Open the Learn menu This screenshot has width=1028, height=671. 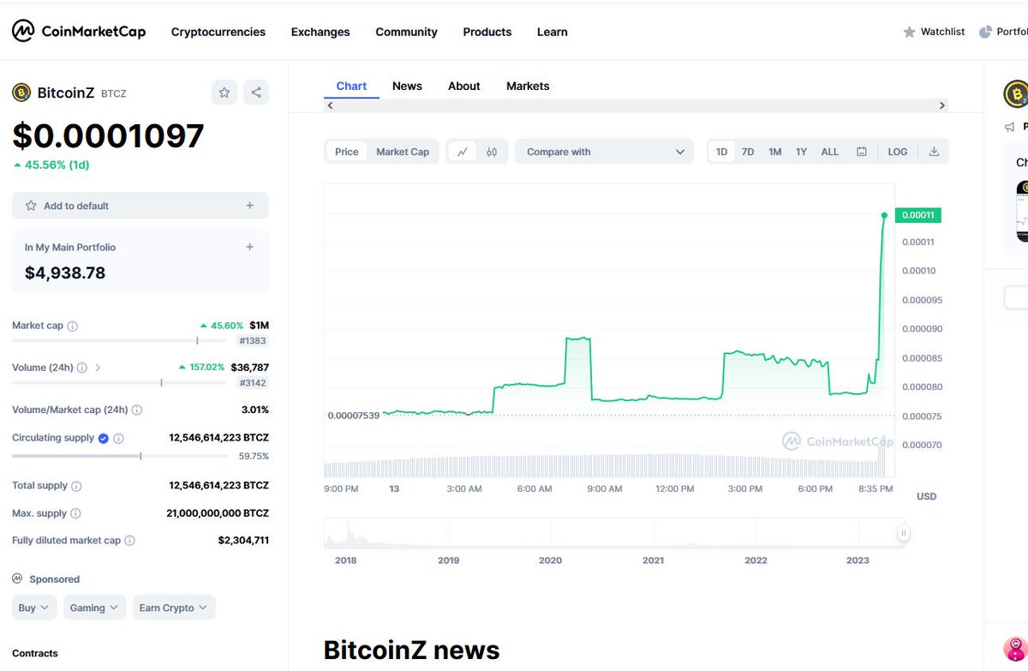coord(553,32)
